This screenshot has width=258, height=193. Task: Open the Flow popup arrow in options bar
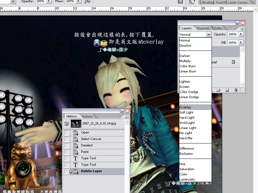point(78,1)
